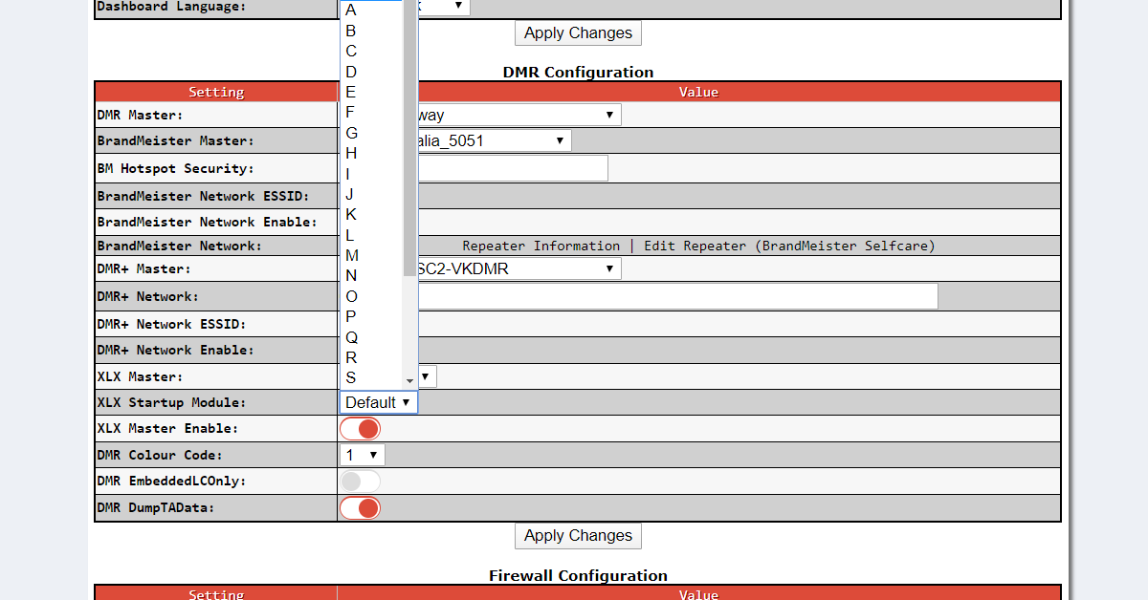Click the dropdown list scrollbar down arrow
This screenshot has height=600, width=1148.
pyautogui.click(x=409, y=380)
